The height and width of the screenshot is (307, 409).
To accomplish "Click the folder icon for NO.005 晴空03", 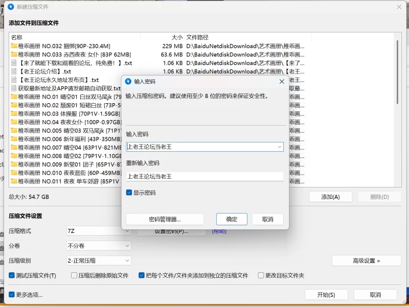I will (14, 131).
